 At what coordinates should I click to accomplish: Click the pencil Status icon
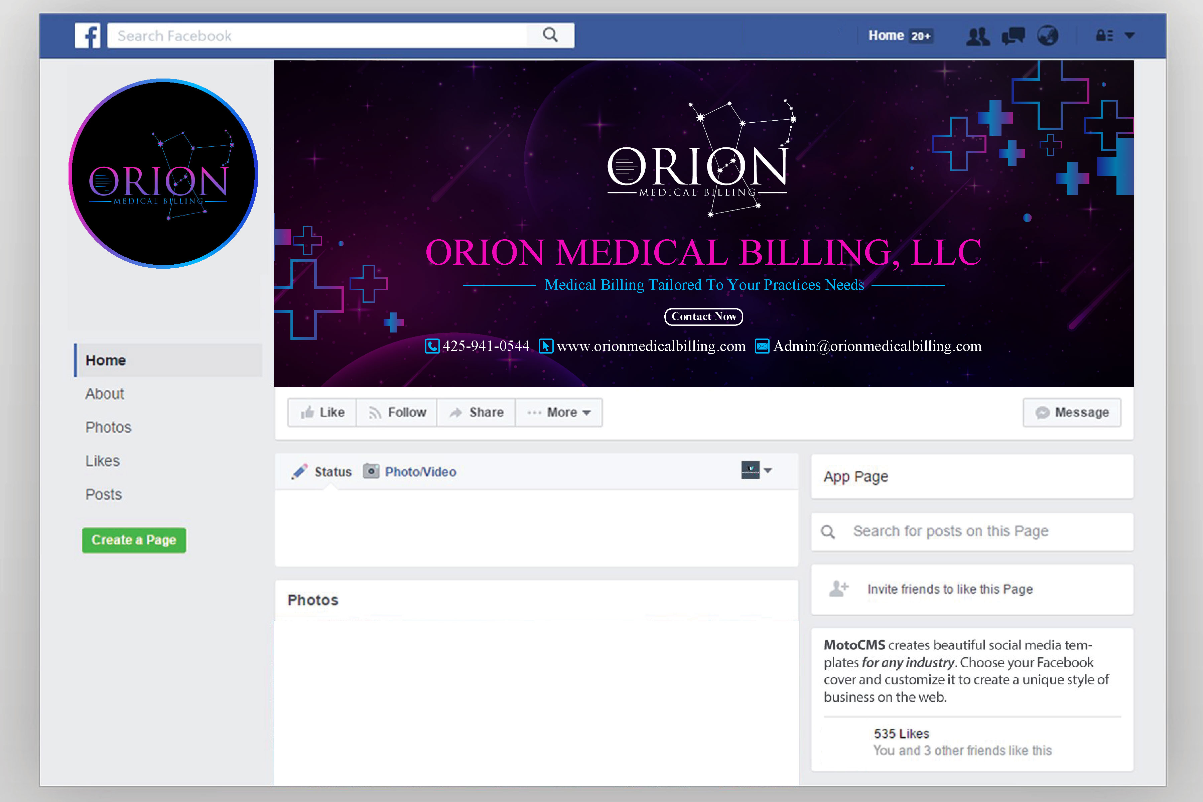(x=300, y=472)
